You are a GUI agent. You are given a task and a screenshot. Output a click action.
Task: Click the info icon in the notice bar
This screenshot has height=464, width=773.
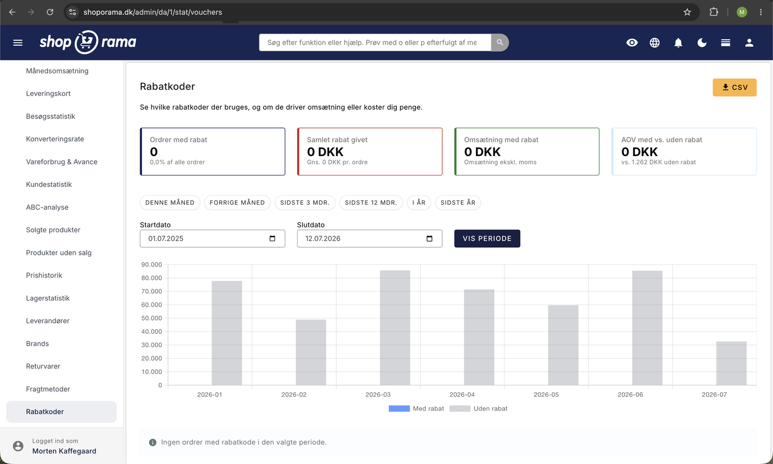pos(153,442)
